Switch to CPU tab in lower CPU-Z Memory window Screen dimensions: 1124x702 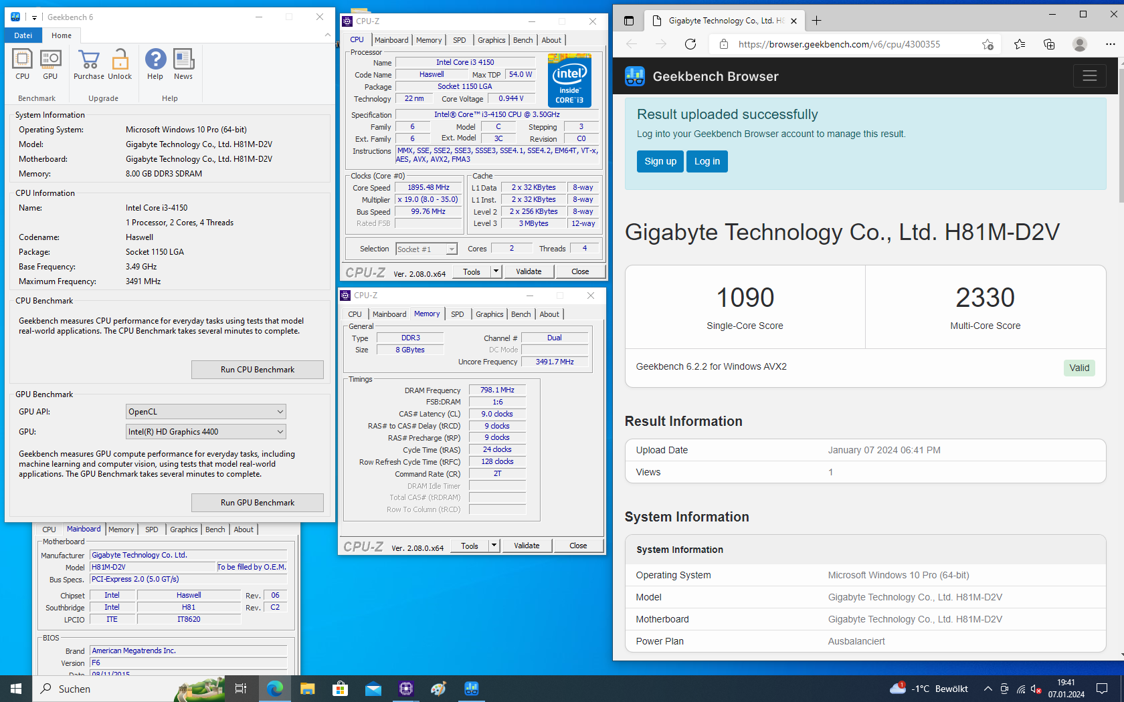[355, 314]
